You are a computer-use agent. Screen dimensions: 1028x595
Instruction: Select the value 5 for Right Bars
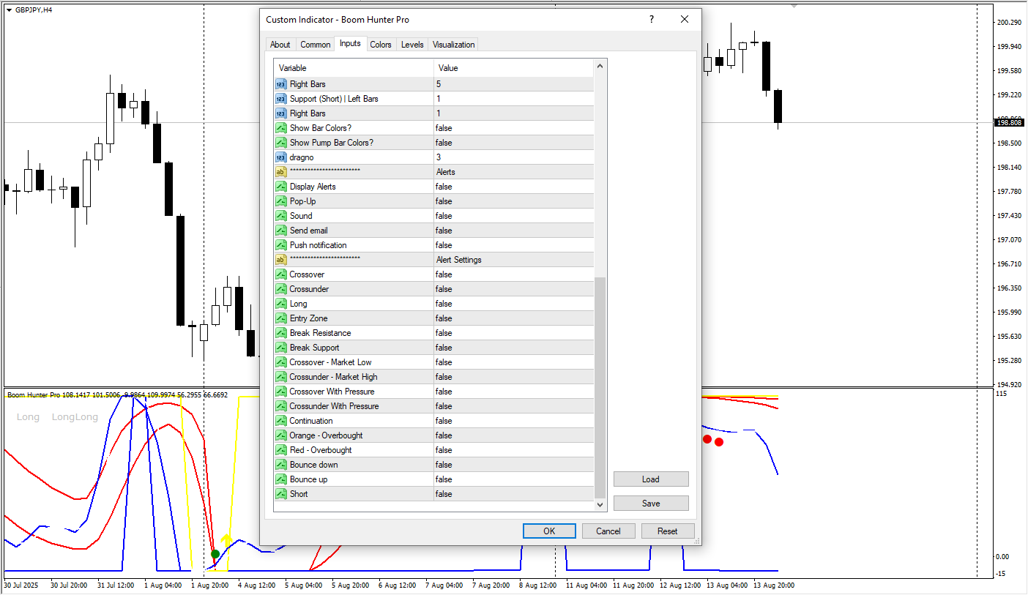[x=514, y=84]
